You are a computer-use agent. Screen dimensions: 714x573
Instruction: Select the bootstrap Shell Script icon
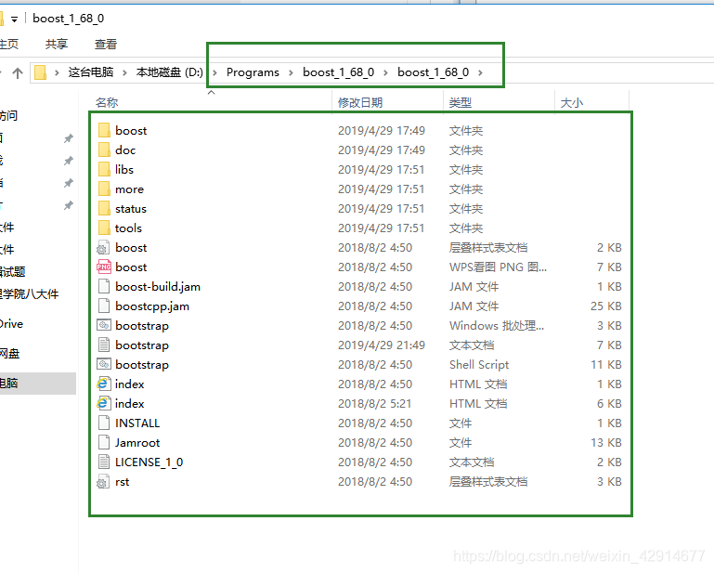[104, 364]
